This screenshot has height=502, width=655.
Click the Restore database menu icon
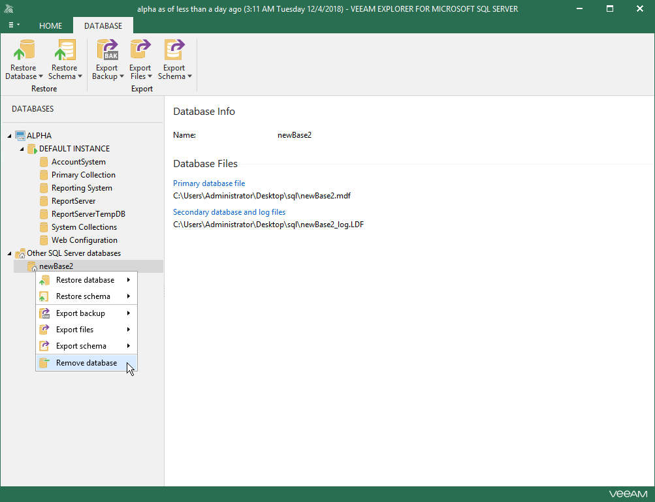(x=44, y=280)
